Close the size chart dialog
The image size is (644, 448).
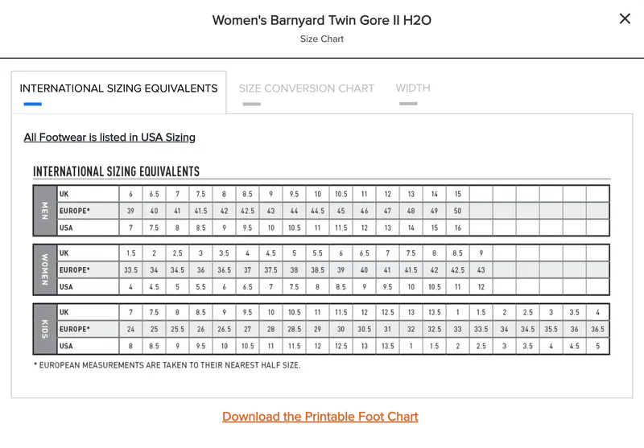tap(625, 19)
